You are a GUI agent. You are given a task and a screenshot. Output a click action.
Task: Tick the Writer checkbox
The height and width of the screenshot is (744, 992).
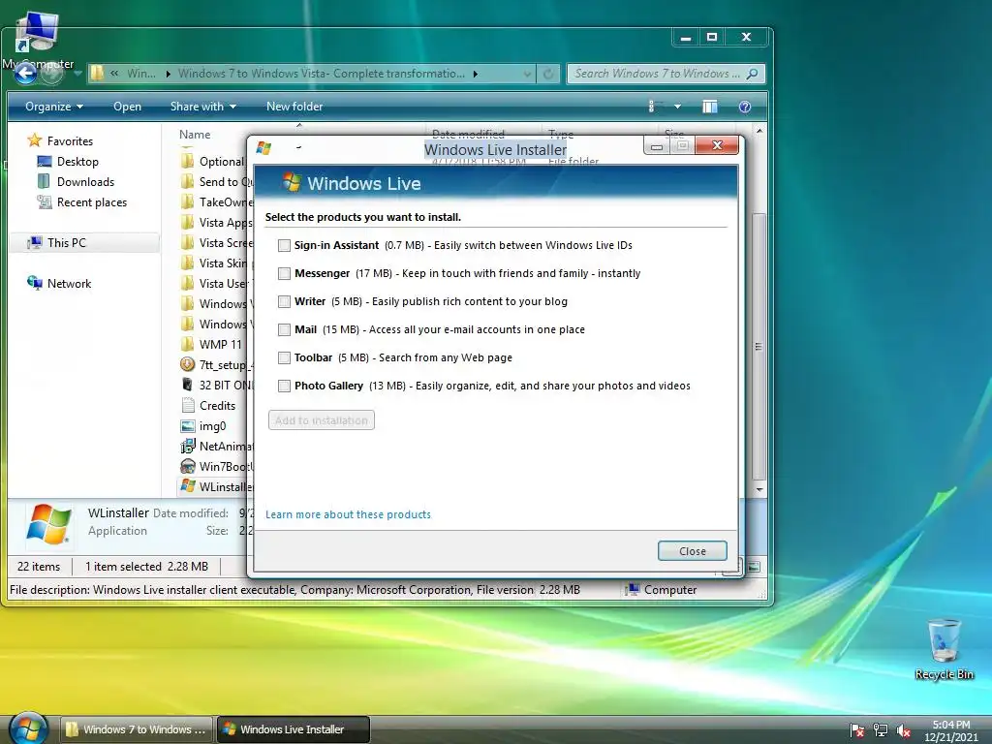[x=284, y=302]
